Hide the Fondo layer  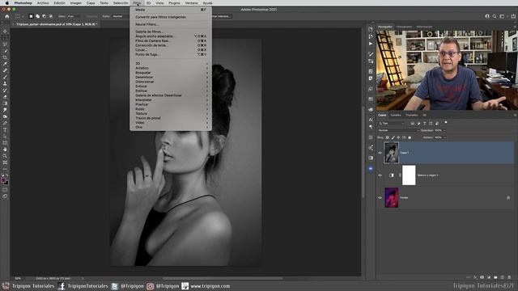tap(380, 198)
